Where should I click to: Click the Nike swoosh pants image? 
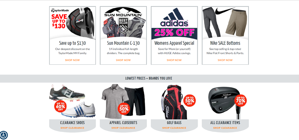pyautogui.click(x=225, y=23)
